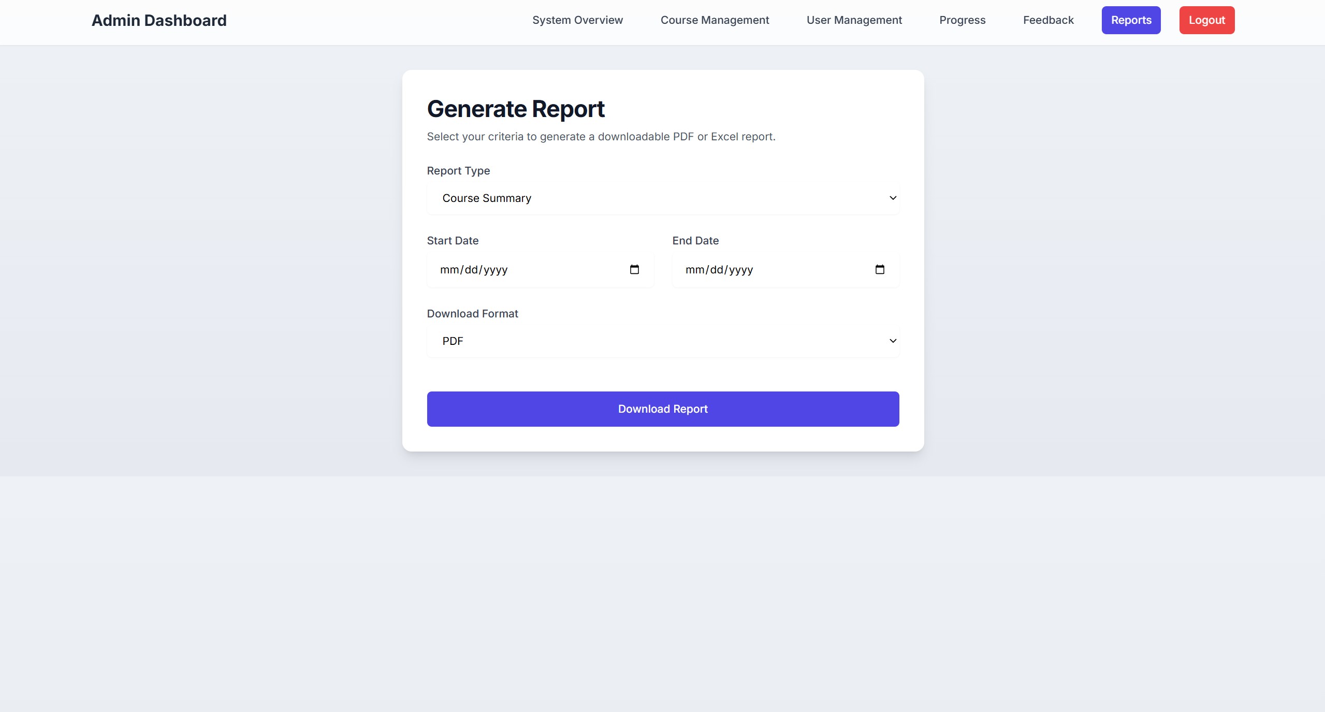Click the Report Type label
The width and height of the screenshot is (1325, 712).
pos(458,171)
